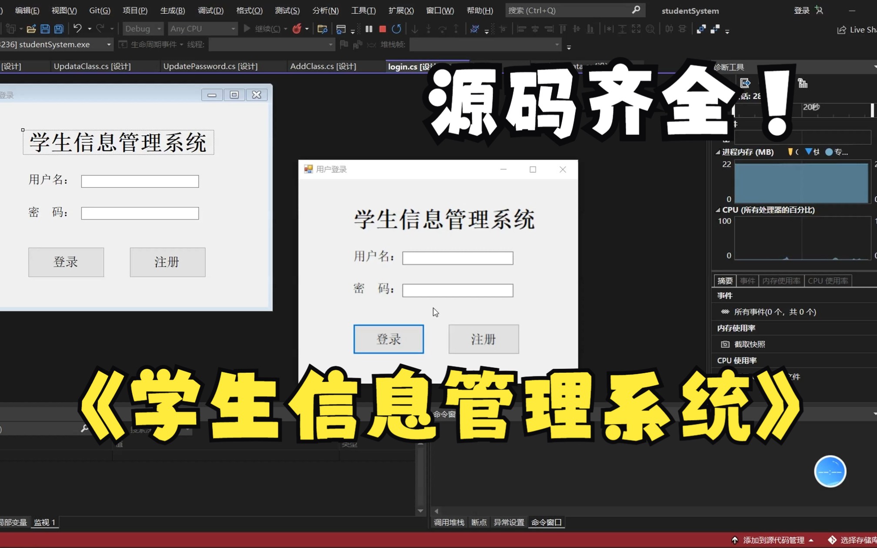The width and height of the screenshot is (877, 548).
Task: Click 添加到源代码管理 in the status bar
Action: click(x=773, y=540)
